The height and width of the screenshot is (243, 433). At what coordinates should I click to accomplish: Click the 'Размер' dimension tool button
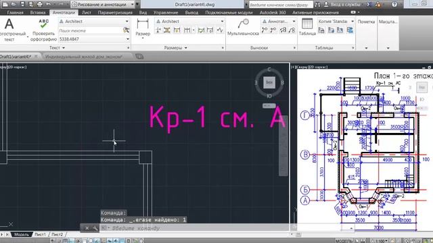(x=143, y=28)
